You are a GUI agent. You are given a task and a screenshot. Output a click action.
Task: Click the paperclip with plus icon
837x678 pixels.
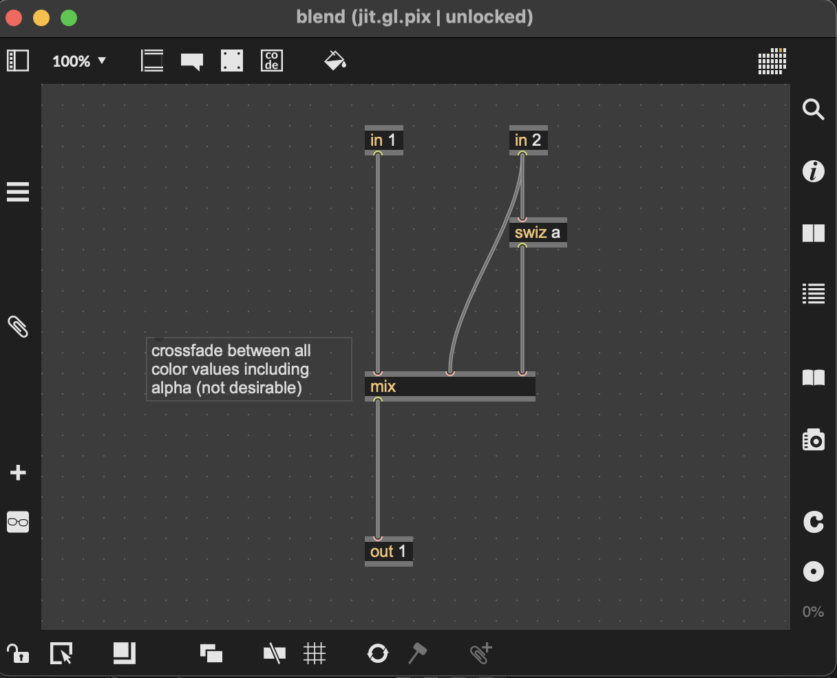coord(481,653)
